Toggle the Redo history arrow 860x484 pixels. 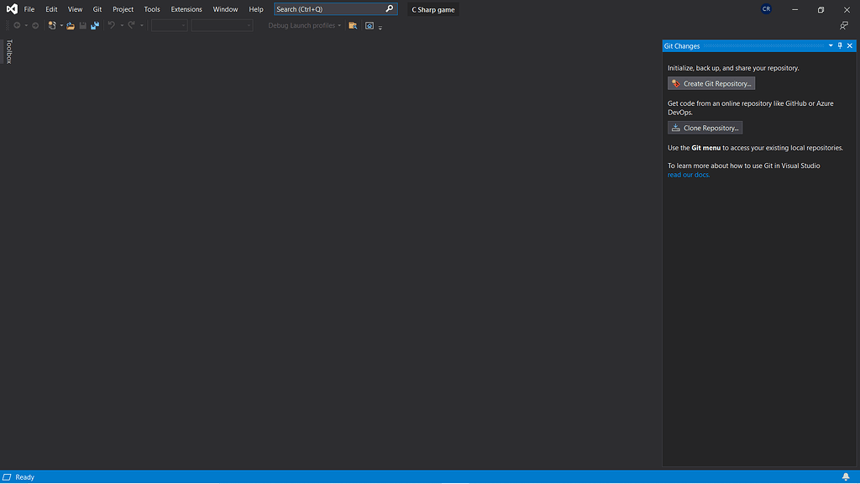click(141, 25)
